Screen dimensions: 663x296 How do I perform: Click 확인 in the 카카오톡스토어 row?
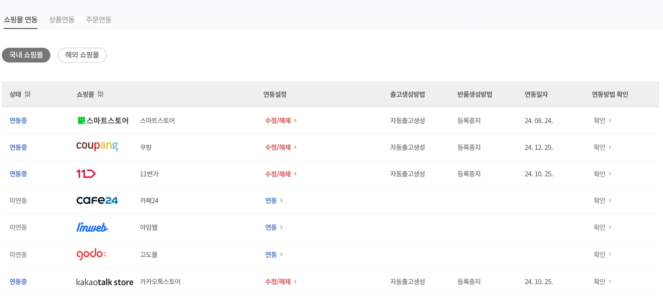tap(603, 282)
